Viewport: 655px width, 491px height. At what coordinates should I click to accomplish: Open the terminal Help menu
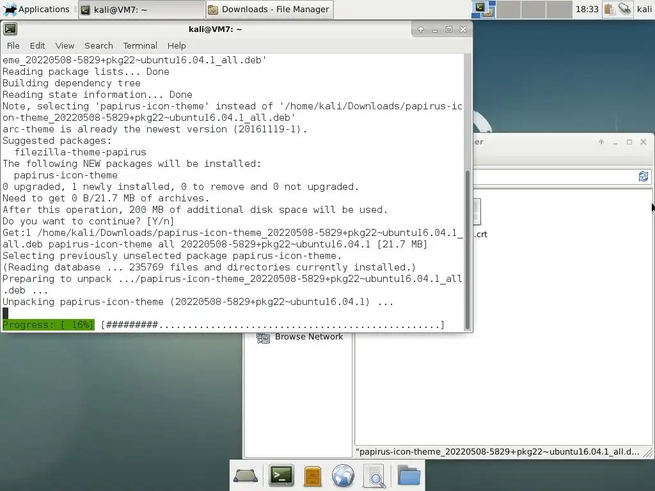[x=177, y=45]
